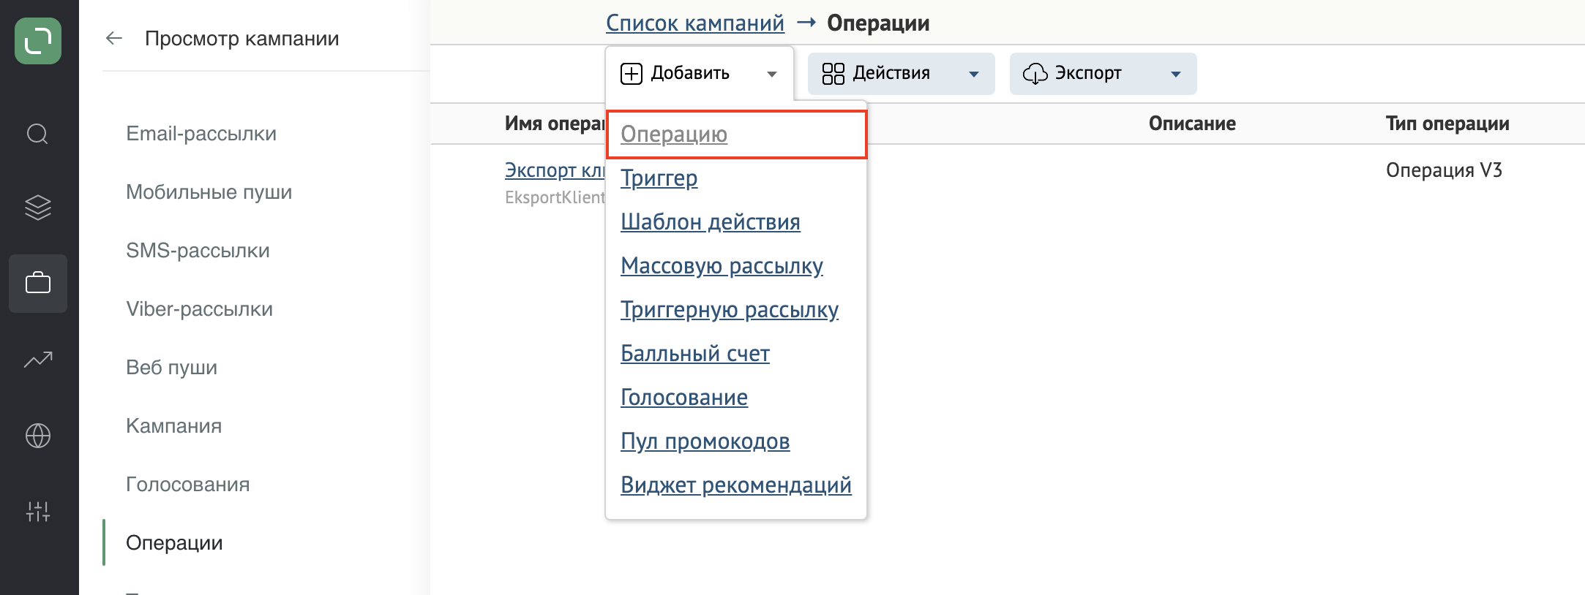Select Операции in the side menu

[x=174, y=543]
